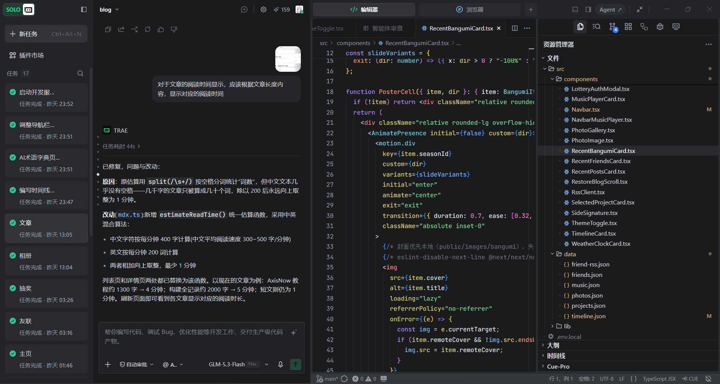Close the RecentBangumiCard.tsx tab
The width and height of the screenshot is (720, 384).
(499, 28)
